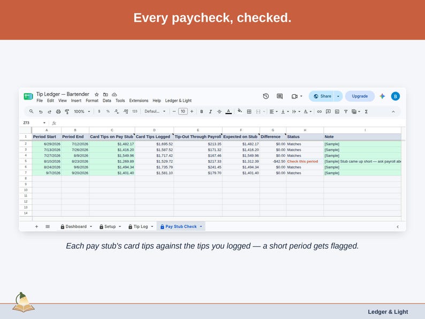Open the font family dropdown
This screenshot has height=319, width=425.
155,111
